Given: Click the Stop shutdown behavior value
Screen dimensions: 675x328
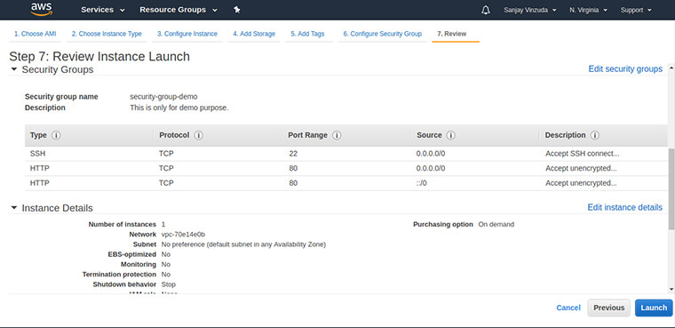Looking at the screenshot, I should click(169, 284).
